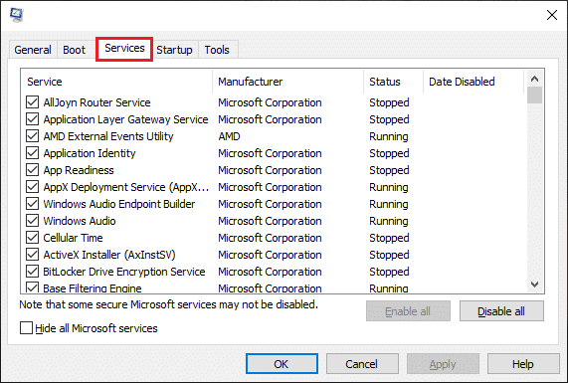Uncheck the Base Filtering Engine checkbox
Viewport: 568px width, 383px height.
coord(32,287)
